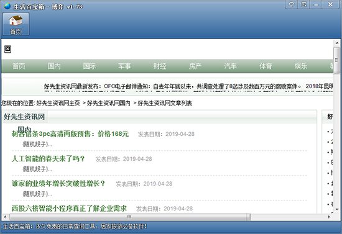Click the globe app icon in title bar

[x=7, y=6]
